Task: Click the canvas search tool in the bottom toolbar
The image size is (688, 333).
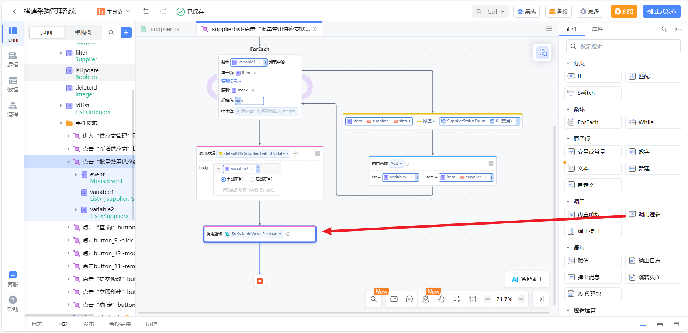Action: 374,299
